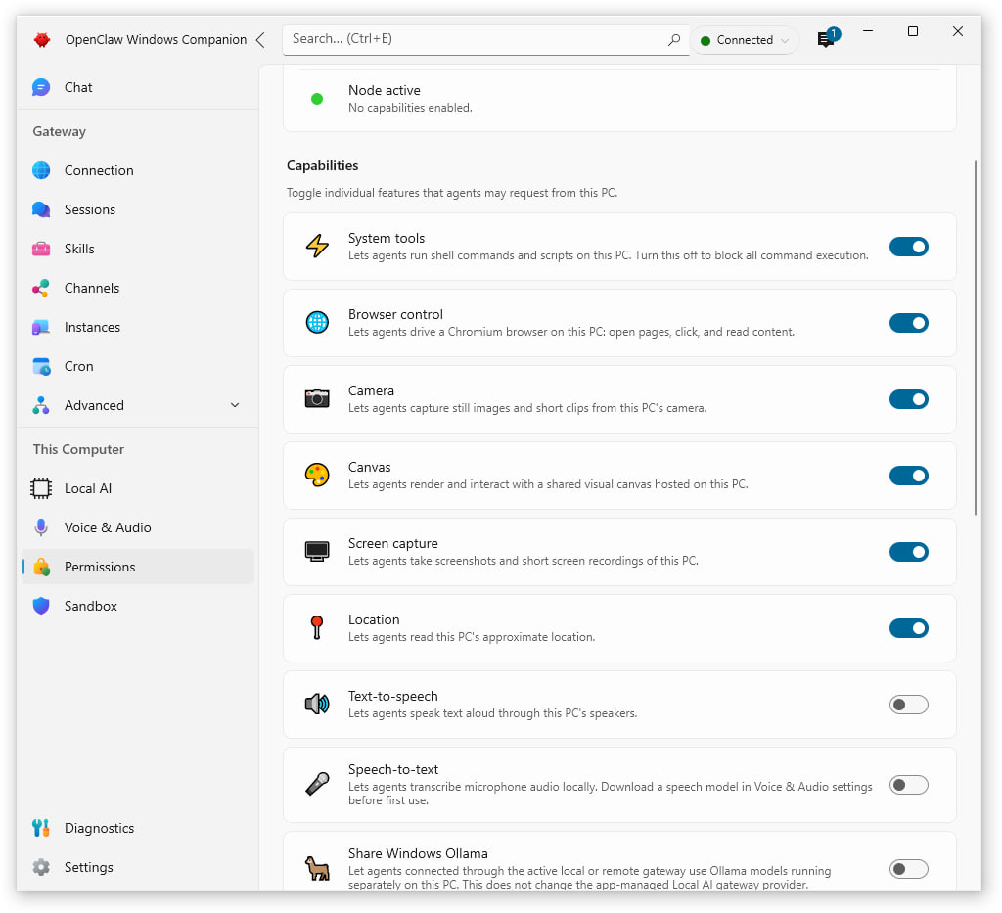This screenshot has height=913, width=1002.
Task: Collapse the sidebar with the back chevron
Action: click(x=260, y=39)
